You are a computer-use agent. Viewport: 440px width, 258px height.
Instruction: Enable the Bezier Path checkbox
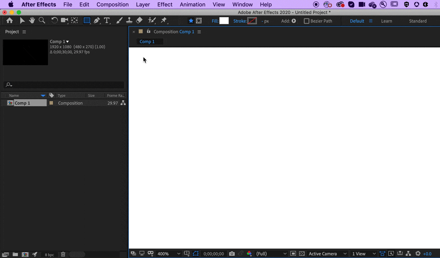(306, 21)
